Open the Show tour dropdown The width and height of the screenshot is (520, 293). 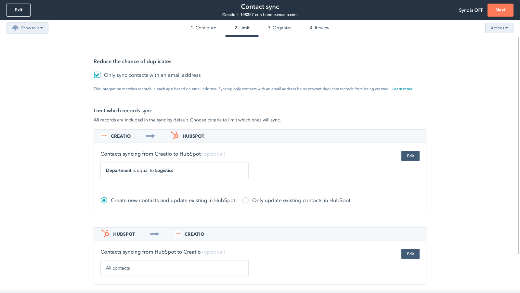[x=28, y=28]
